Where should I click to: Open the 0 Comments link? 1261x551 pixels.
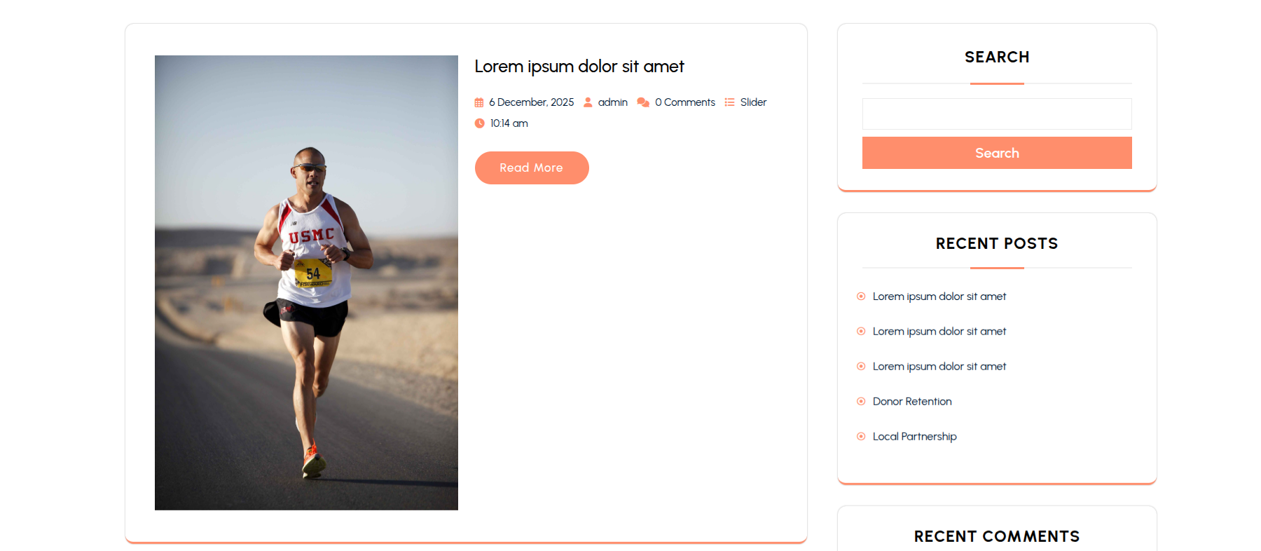pyautogui.click(x=685, y=102)
